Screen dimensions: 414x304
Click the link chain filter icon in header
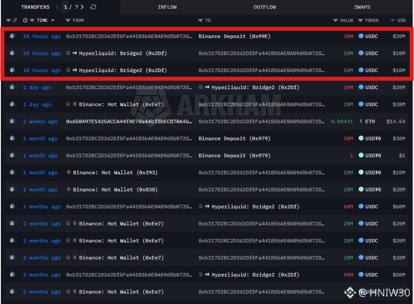15,21
